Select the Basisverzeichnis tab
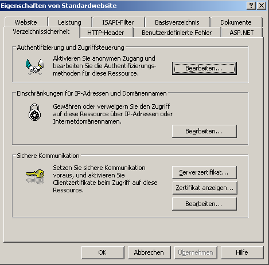The width and height of the screenshot is (269, 265). pos(177,22)
